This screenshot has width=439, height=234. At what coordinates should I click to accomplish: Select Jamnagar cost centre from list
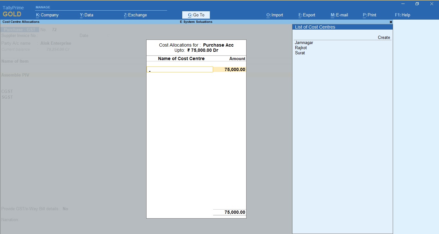tap(304, 43)
